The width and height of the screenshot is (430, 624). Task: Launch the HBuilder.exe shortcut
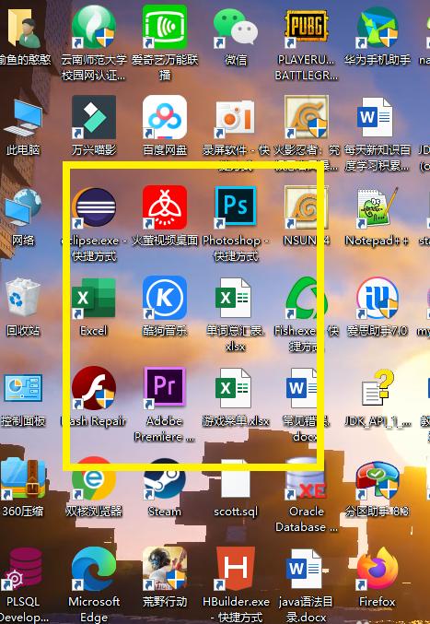click(x=236, y=569)
